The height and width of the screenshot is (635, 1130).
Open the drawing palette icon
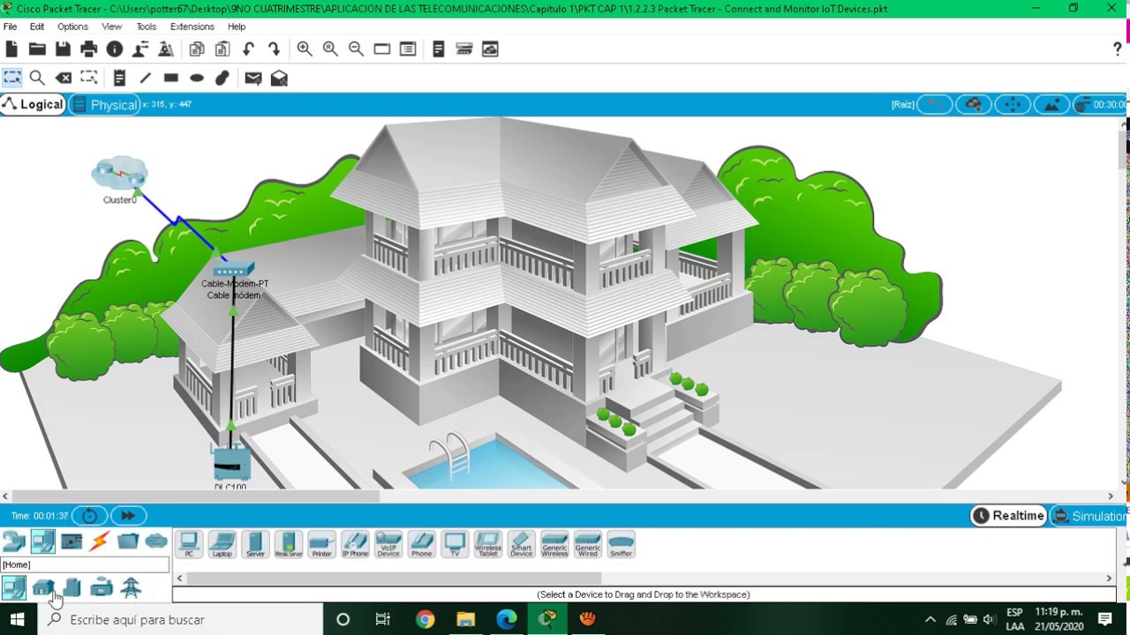[x=382, y=49]
